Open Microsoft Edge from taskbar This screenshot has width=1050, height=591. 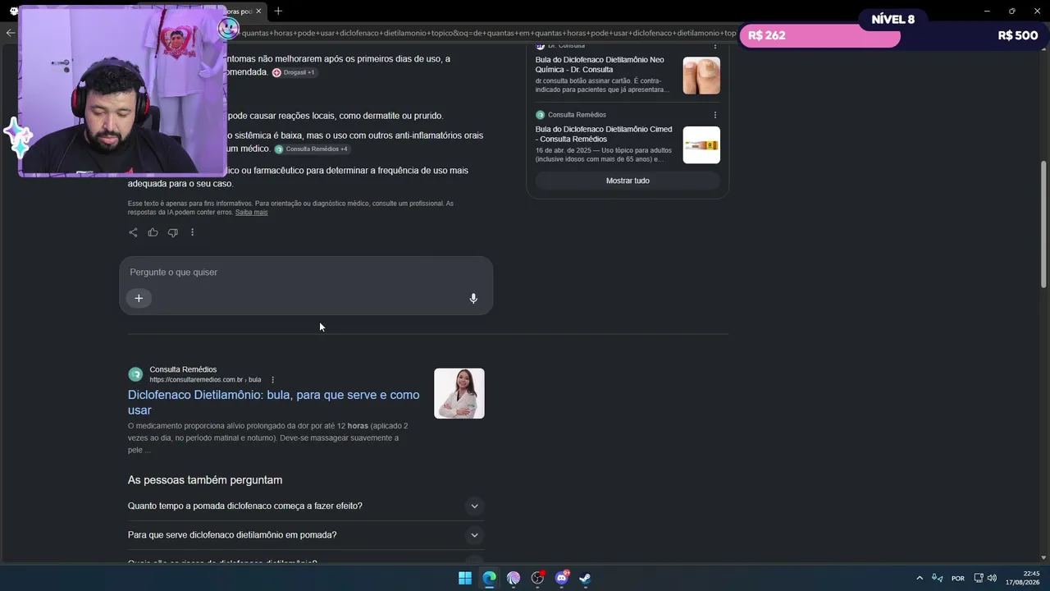tap(489, 578)
